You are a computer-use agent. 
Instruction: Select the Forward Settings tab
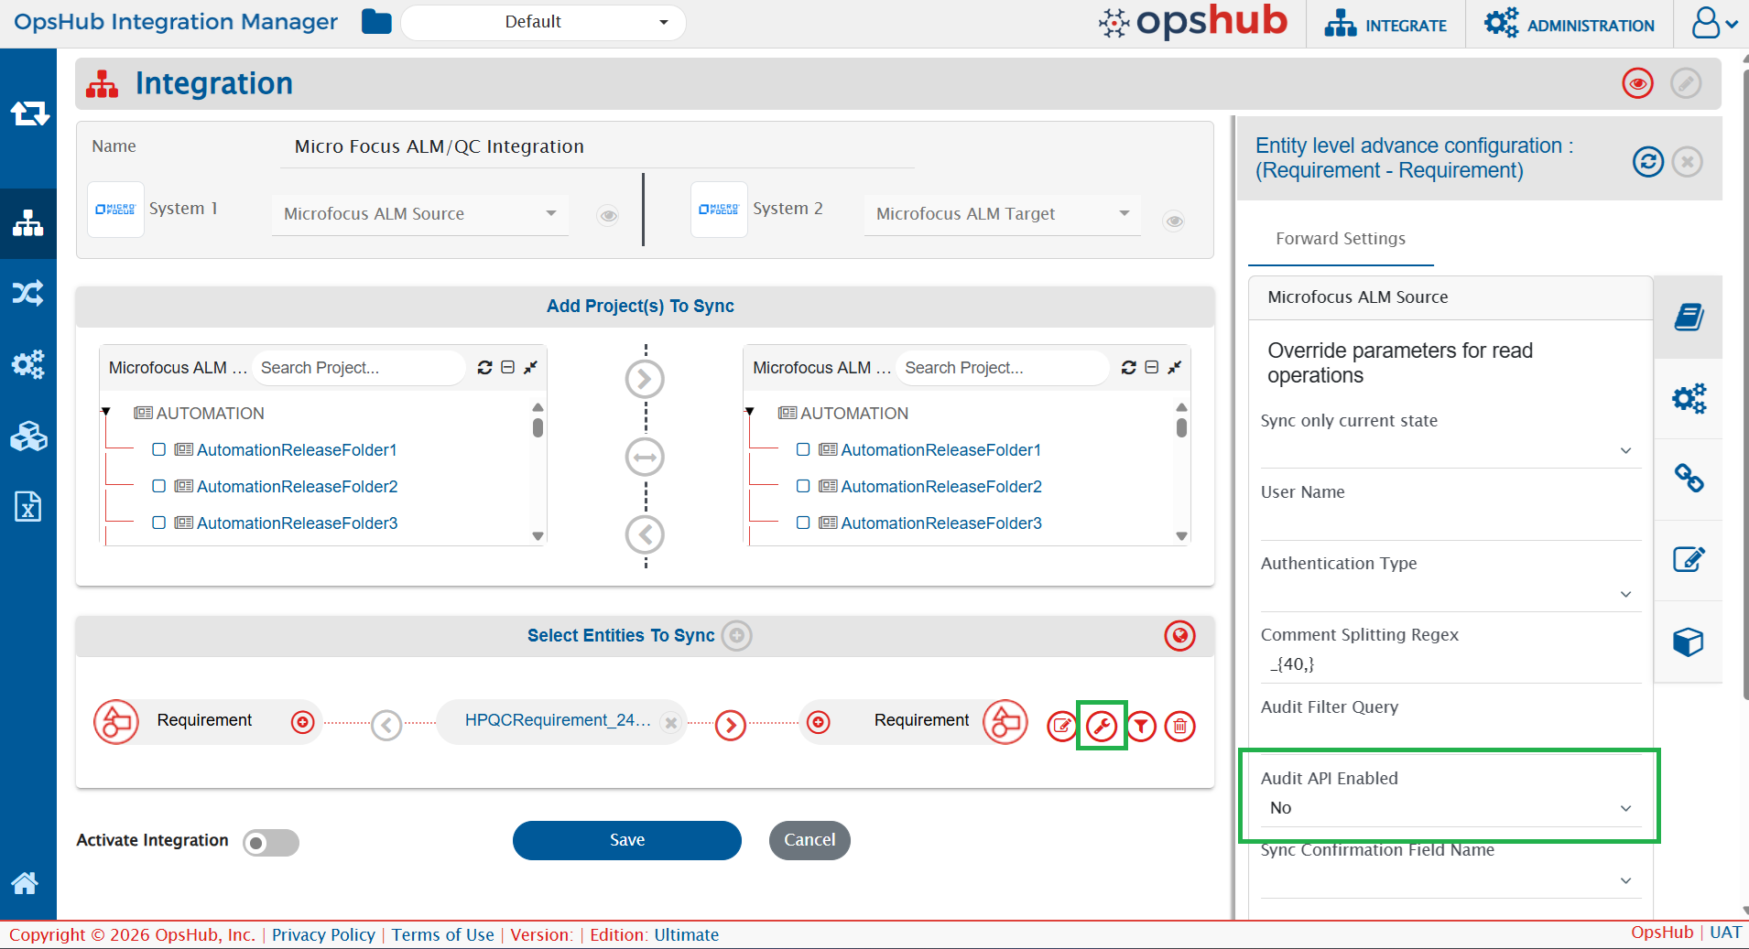point(1341,239)
